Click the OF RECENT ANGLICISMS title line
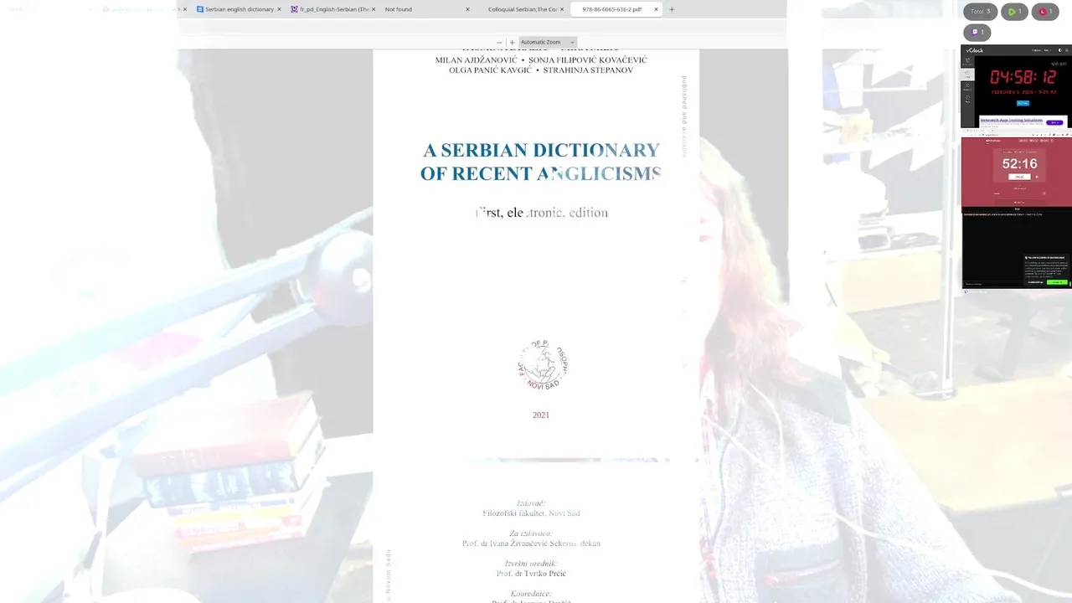1072x603 pixels. (541, 173)
